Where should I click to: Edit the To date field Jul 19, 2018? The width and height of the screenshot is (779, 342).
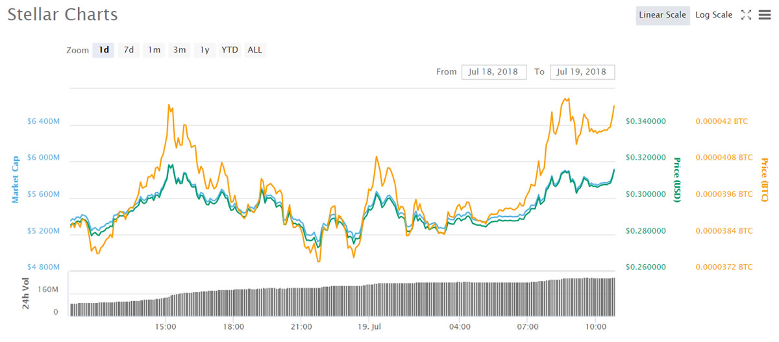click(x=582, y=72)
